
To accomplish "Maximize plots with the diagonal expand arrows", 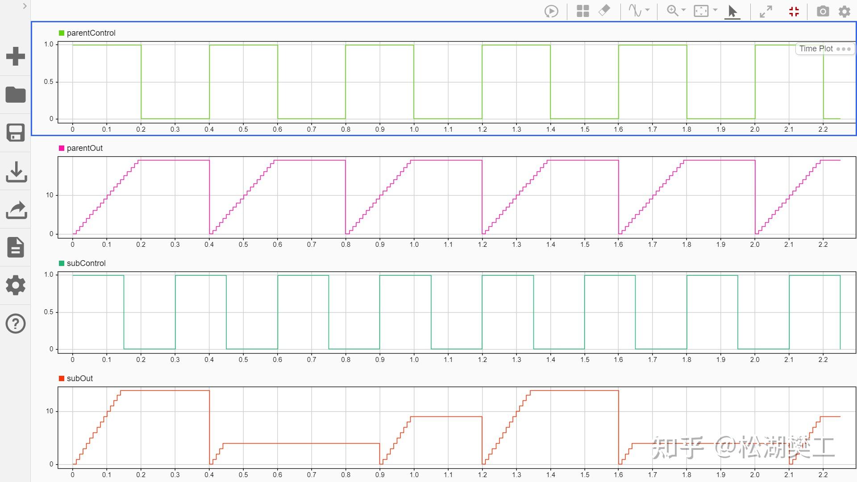I will (766, 11).
